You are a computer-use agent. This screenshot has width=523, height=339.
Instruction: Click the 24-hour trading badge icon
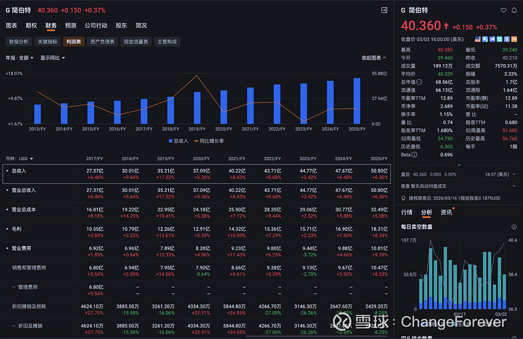492,39
